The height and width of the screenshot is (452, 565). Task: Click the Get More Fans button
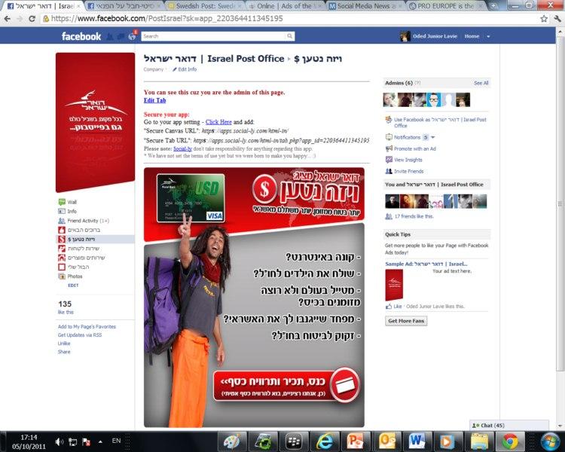click(x=406, y=321)
